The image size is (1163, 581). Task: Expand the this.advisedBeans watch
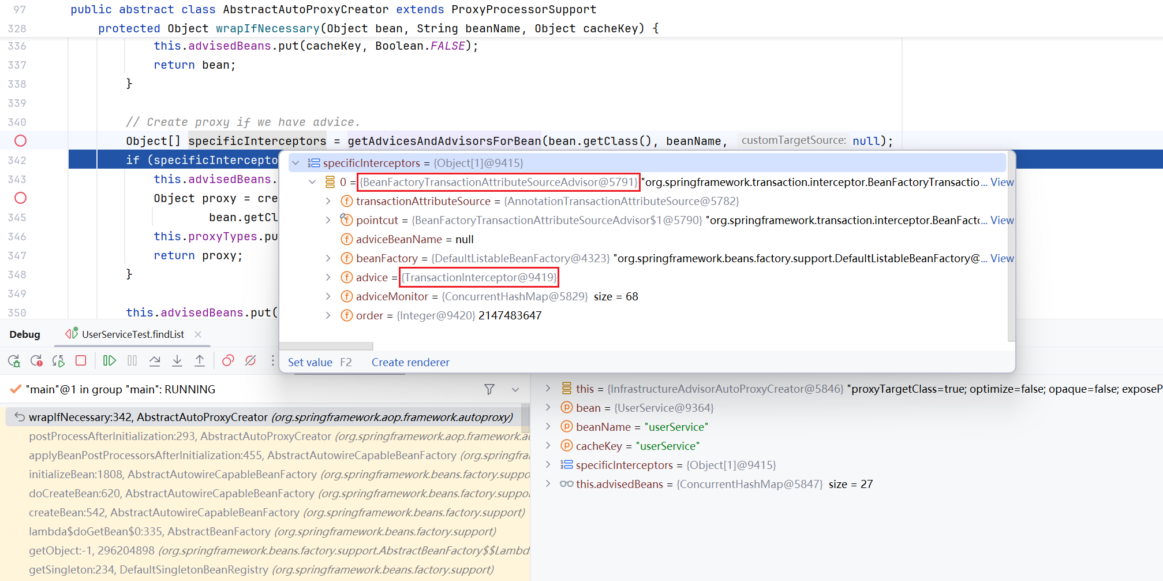pyautogui.click(x=548, y=484)
